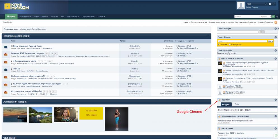Image resolution: width=280 pixels, height=139 pixels.
Task: Click the green search magnifier button
Action: point(273,16)
